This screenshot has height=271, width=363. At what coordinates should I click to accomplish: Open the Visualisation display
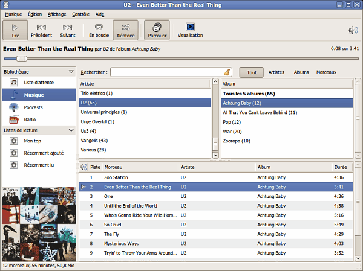click(190, 30)
